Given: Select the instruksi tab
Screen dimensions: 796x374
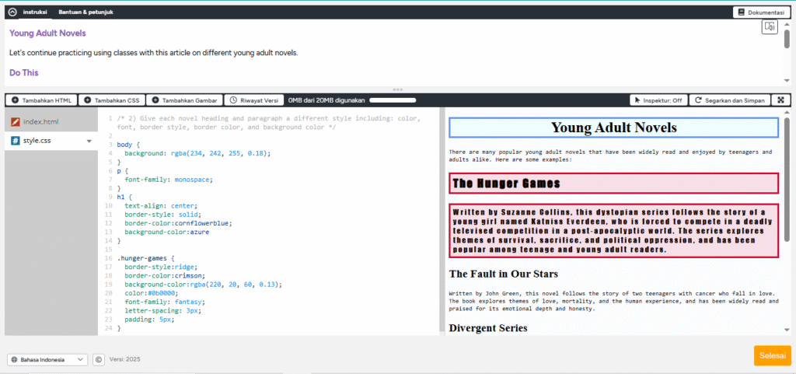Looking at the screenshot, I should [x=35, y=12].
